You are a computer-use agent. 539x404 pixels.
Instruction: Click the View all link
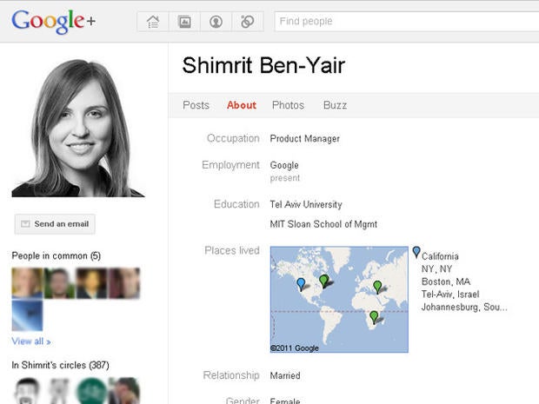(x=31, y=341)
